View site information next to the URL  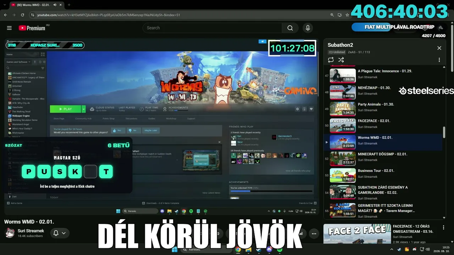(33, 15)
